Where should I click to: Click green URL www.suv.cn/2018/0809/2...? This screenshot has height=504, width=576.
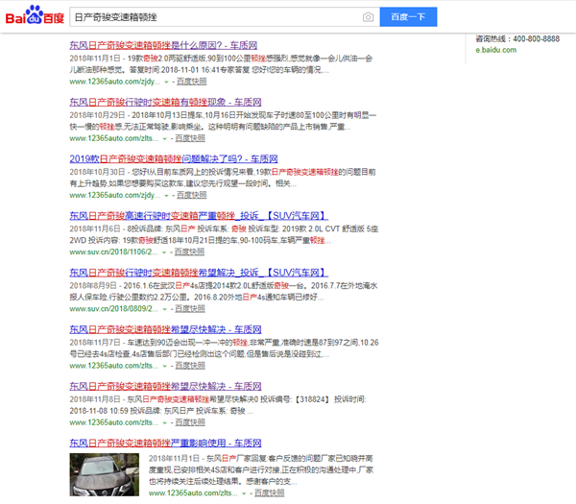click(114, 309)
